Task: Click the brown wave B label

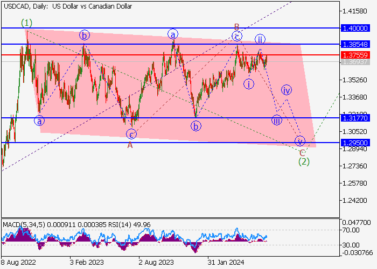Action: [236, 27]
